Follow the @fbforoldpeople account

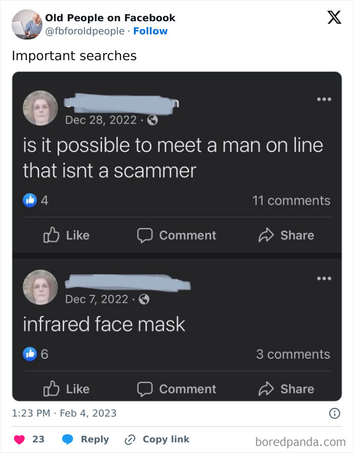[149, 31]
